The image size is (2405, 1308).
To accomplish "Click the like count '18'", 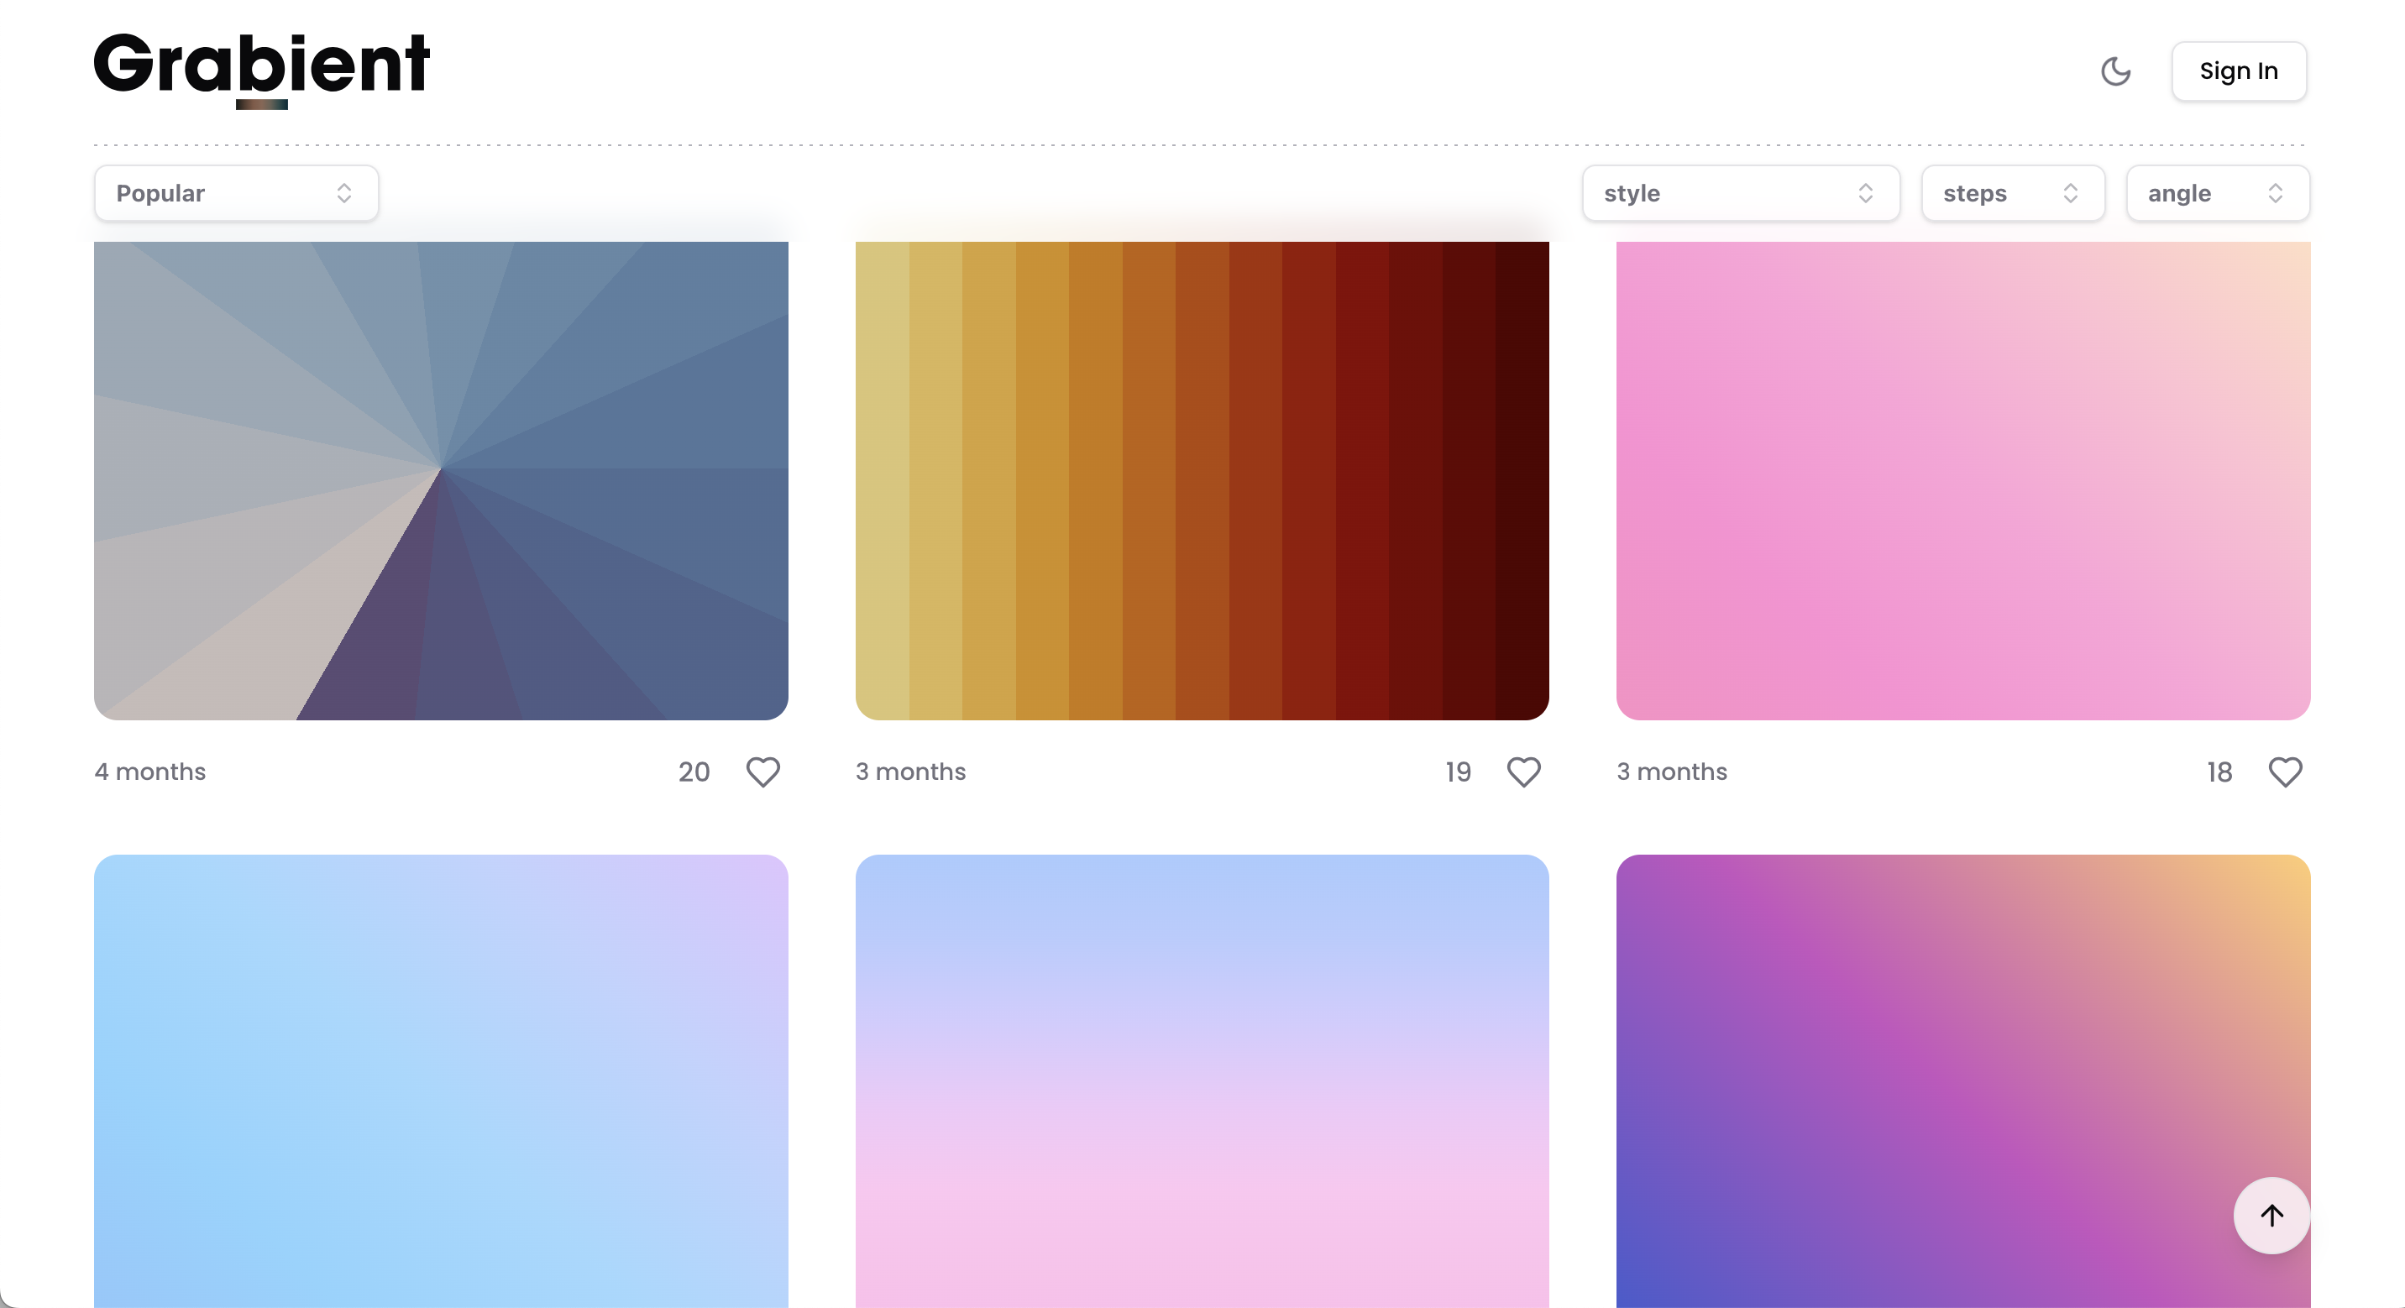I will point(2219,772).
